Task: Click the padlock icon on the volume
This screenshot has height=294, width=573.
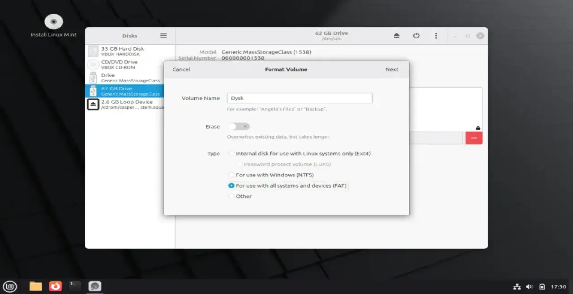Action: click(478, 128)
